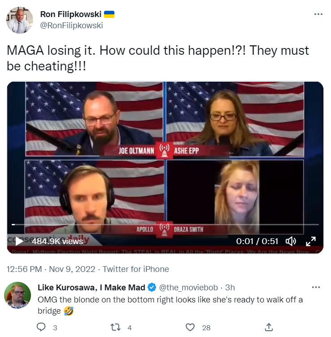This screenshot has height=337, width=331.
Task: Open the_moviebob's avatar image
Action: (17, 295)
